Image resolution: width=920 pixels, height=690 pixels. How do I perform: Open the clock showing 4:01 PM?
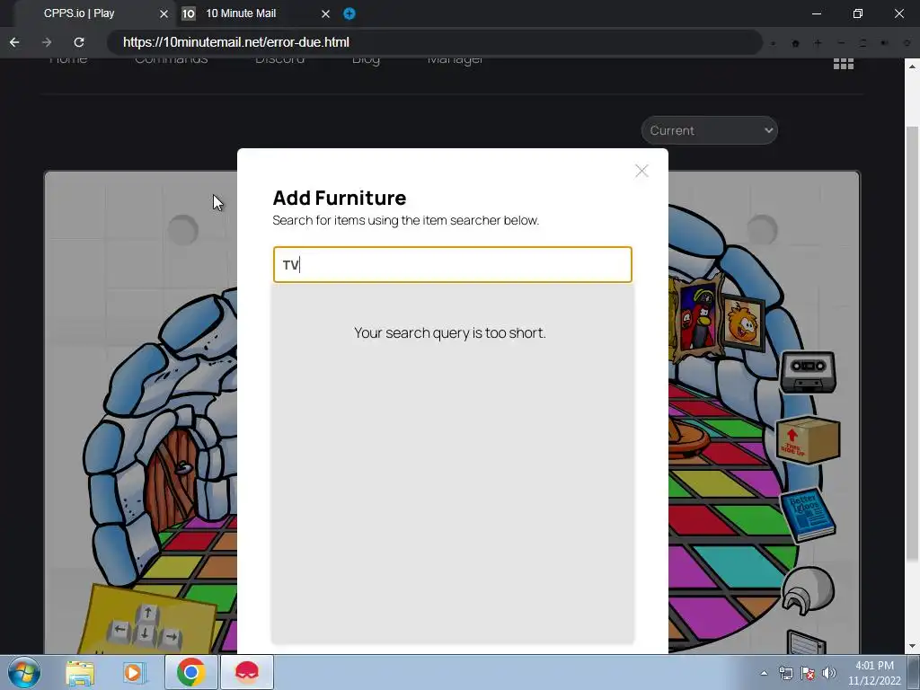click(x=874, y=673)
